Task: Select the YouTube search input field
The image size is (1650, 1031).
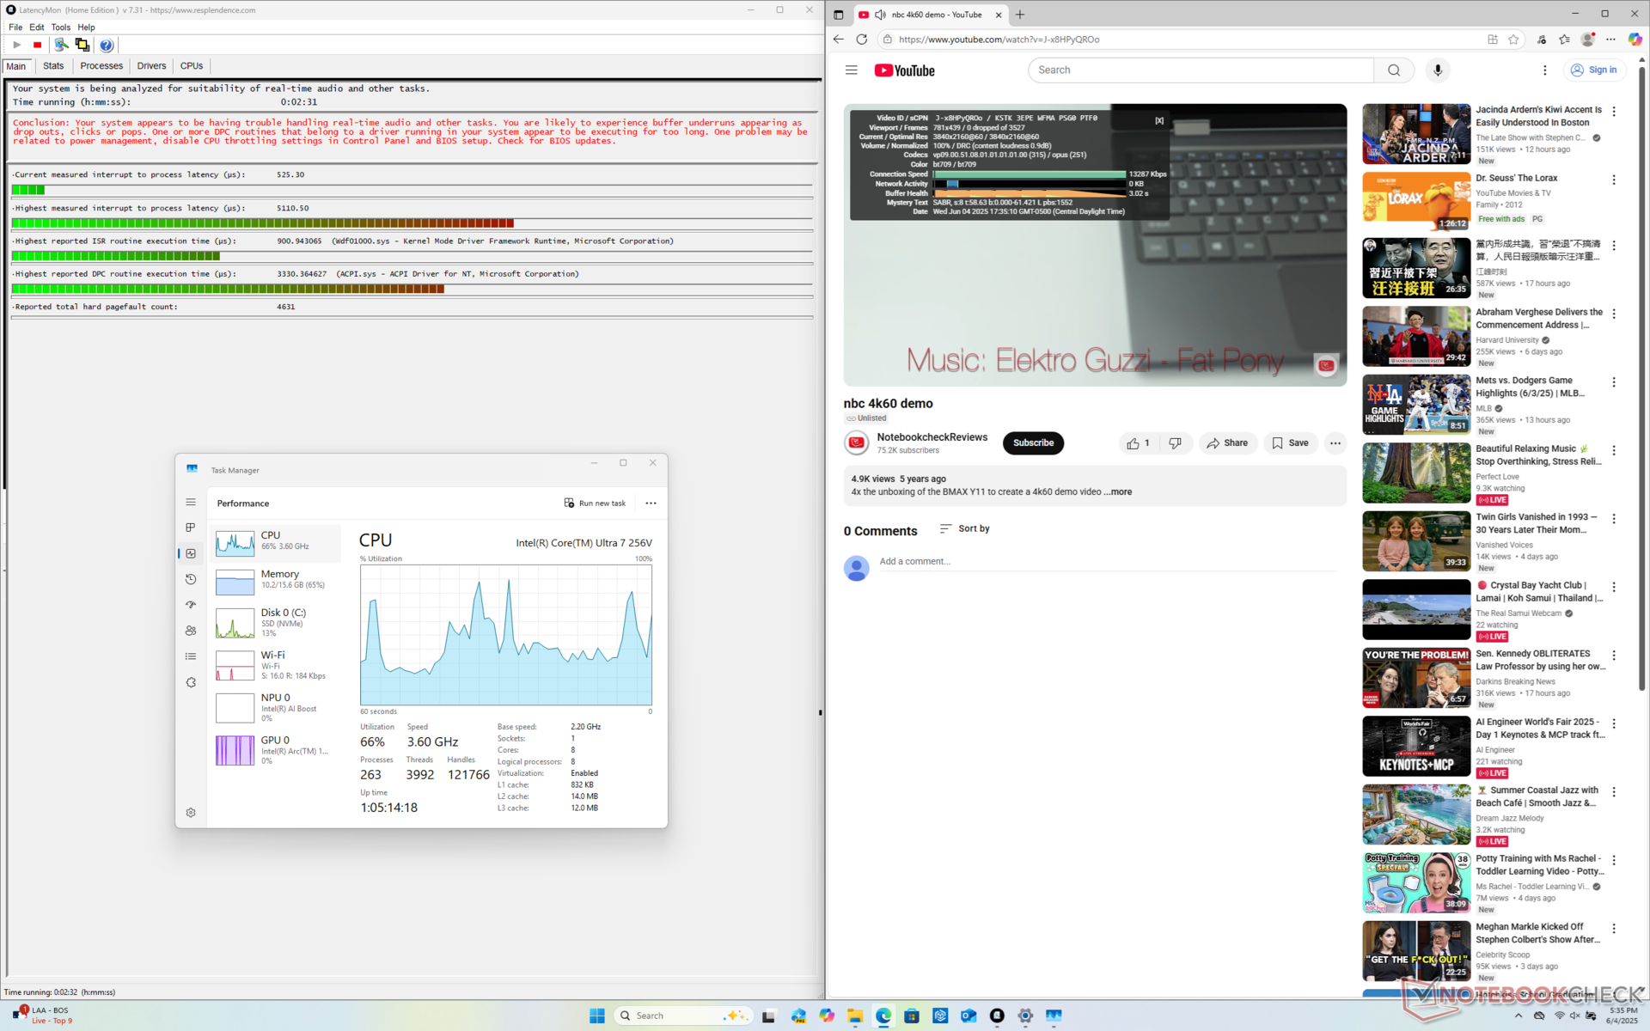Action: pyautogui.click(x=1201, y=70)
